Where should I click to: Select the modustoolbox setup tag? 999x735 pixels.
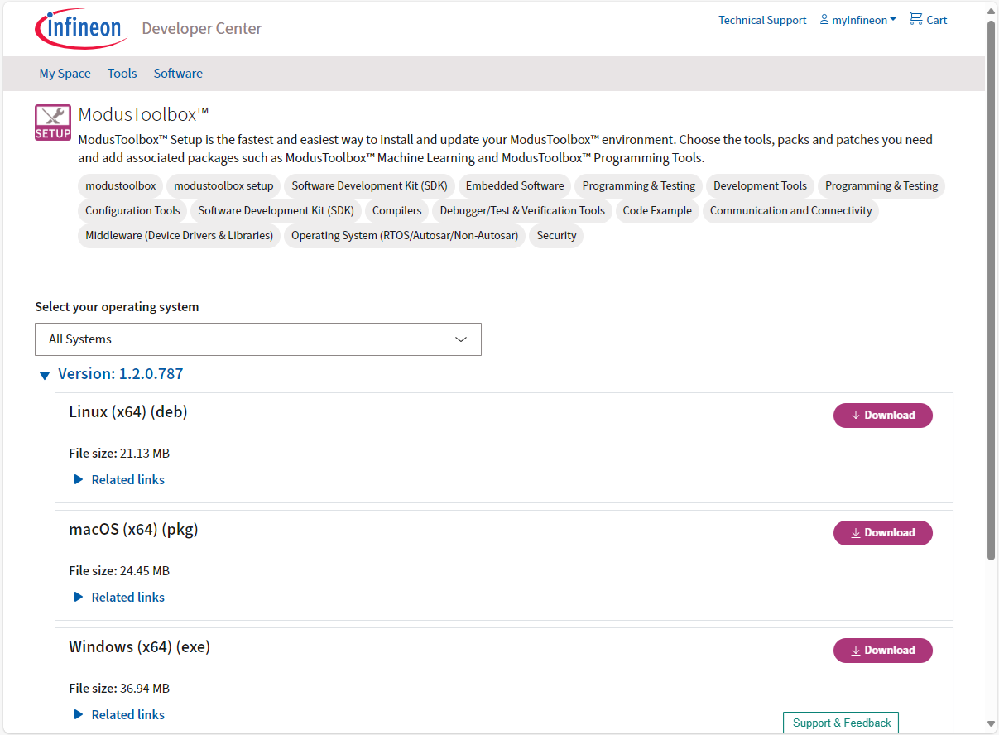tap(223, 185)
